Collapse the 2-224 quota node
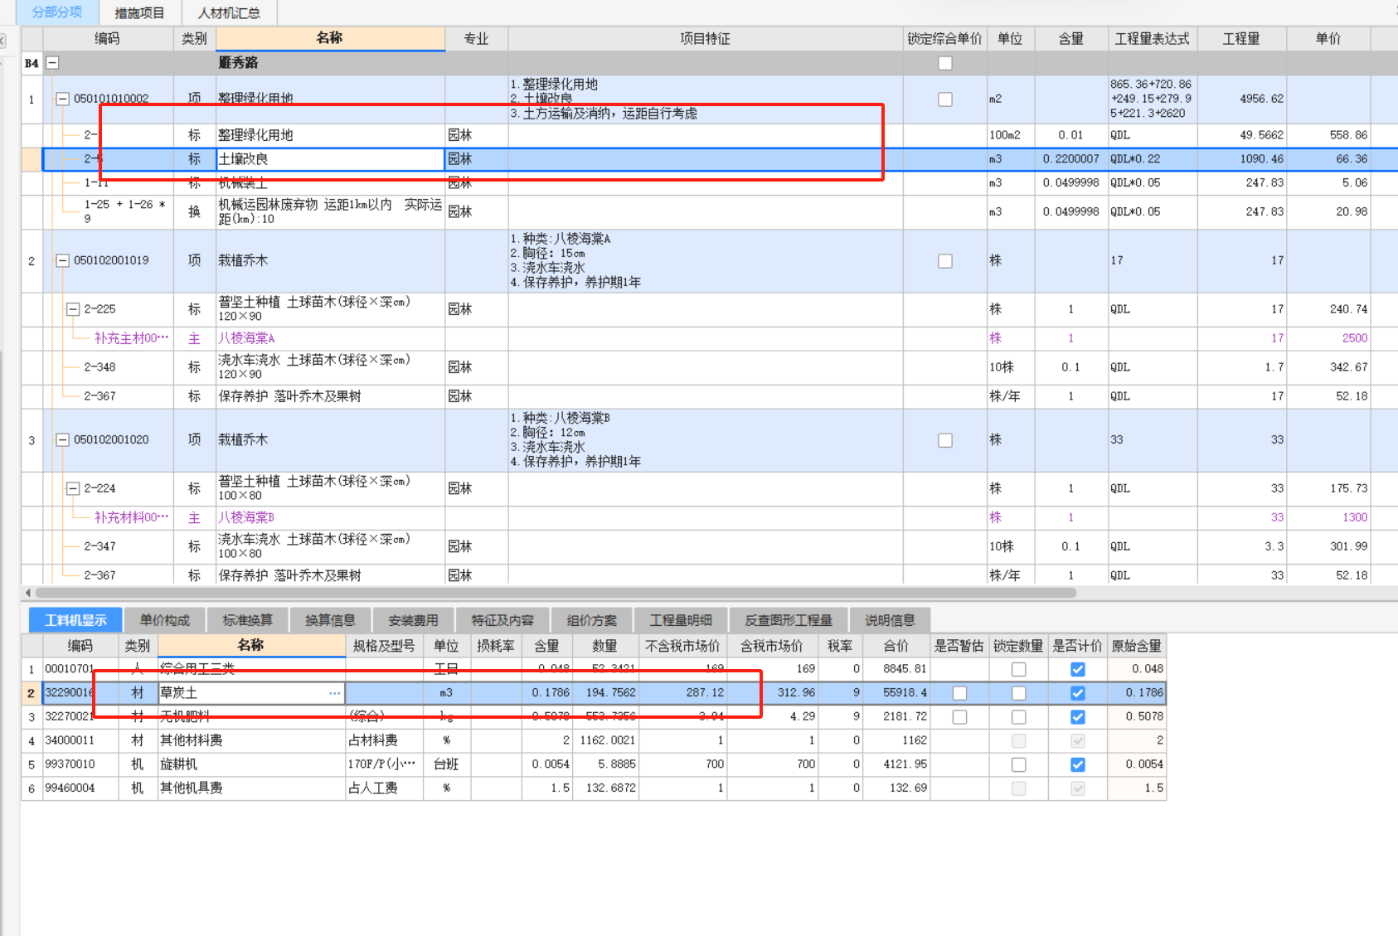Image resolution: width=1398 pixels, height=936 pixels. 73,488
